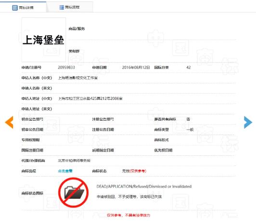This screenshot has width=256, height=221.
Task: Click the 商品/服务 label
Action: (x=77, y=29)
